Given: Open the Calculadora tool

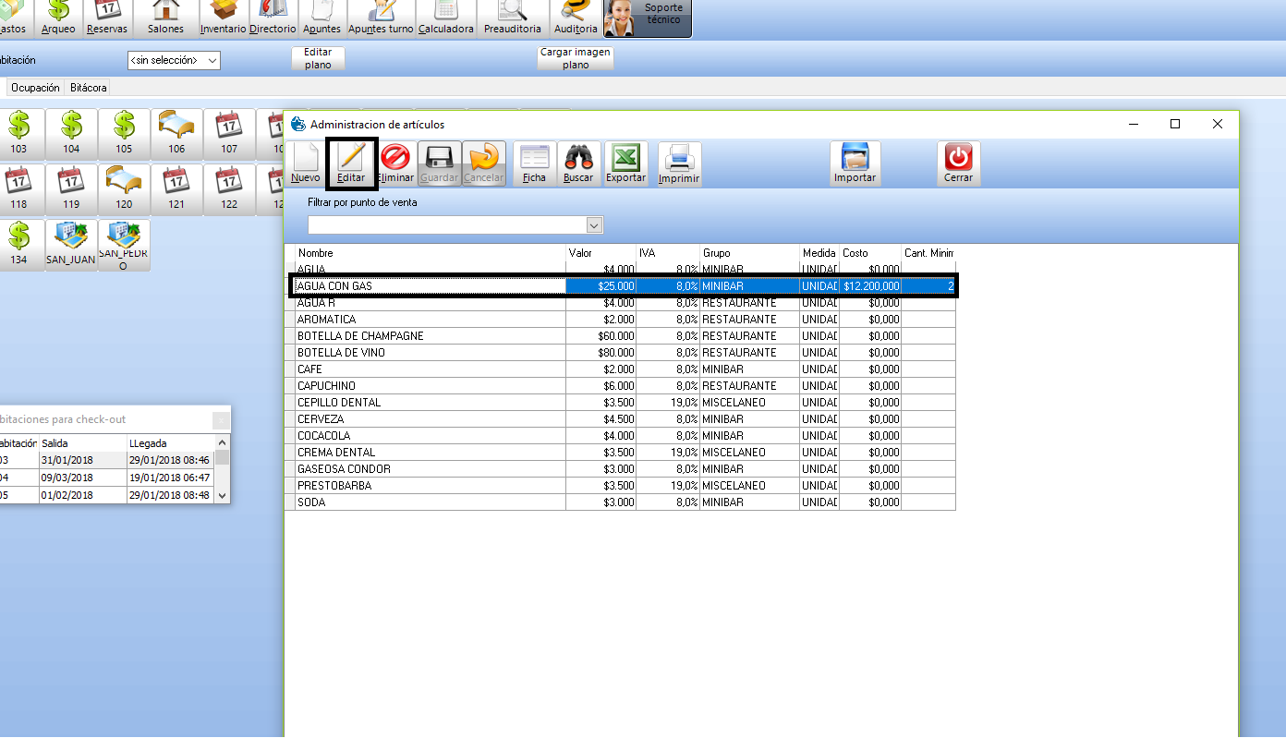Looking at the screenshot, I should [446, 18].
